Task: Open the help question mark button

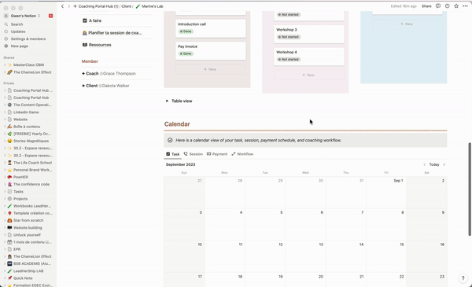Action: [463, 278]
